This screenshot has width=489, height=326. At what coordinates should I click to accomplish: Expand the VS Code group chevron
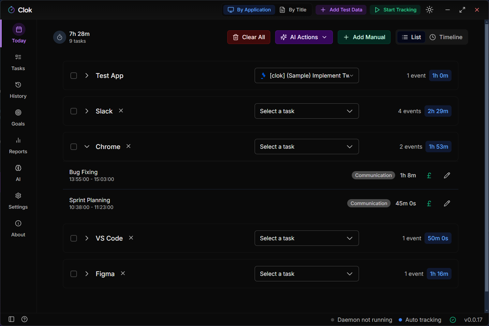(x=87, y=238)
